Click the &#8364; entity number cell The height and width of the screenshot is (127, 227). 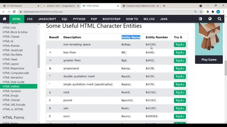pyautogui.click(x=152, y=116)
